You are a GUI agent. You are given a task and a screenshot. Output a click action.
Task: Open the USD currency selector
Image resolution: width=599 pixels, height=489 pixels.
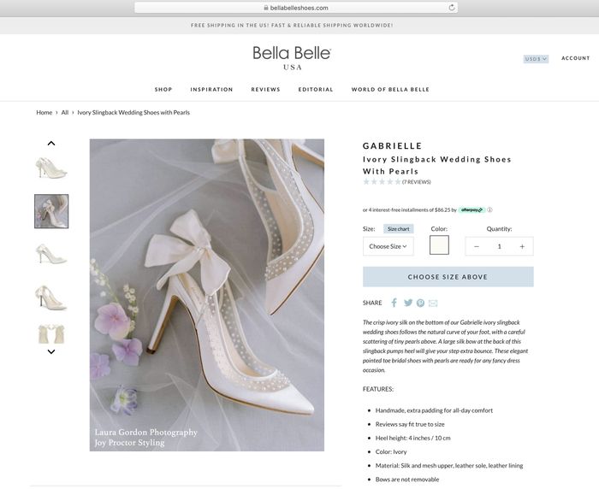point(536,59)
